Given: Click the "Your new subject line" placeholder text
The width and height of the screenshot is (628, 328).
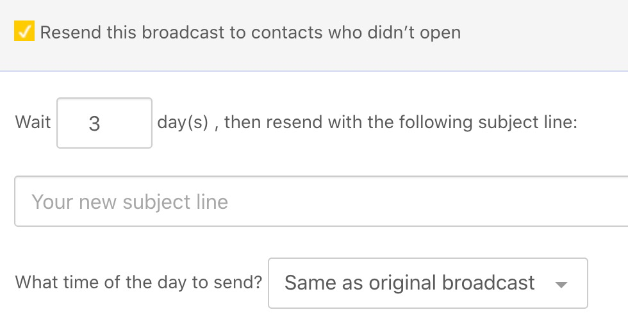Looking at the screenshot, I should (129, 202).
